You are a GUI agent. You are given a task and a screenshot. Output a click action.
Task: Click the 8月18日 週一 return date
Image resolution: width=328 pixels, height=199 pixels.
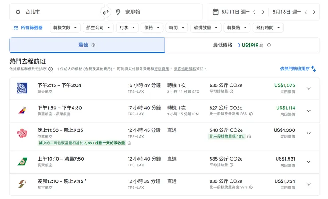pyautogui.click(x=286, y=12)
